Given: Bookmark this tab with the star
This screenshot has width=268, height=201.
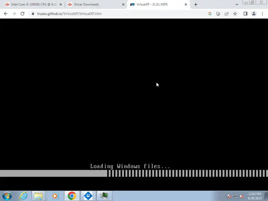Looking at the screenshot, I should point(235,14).
